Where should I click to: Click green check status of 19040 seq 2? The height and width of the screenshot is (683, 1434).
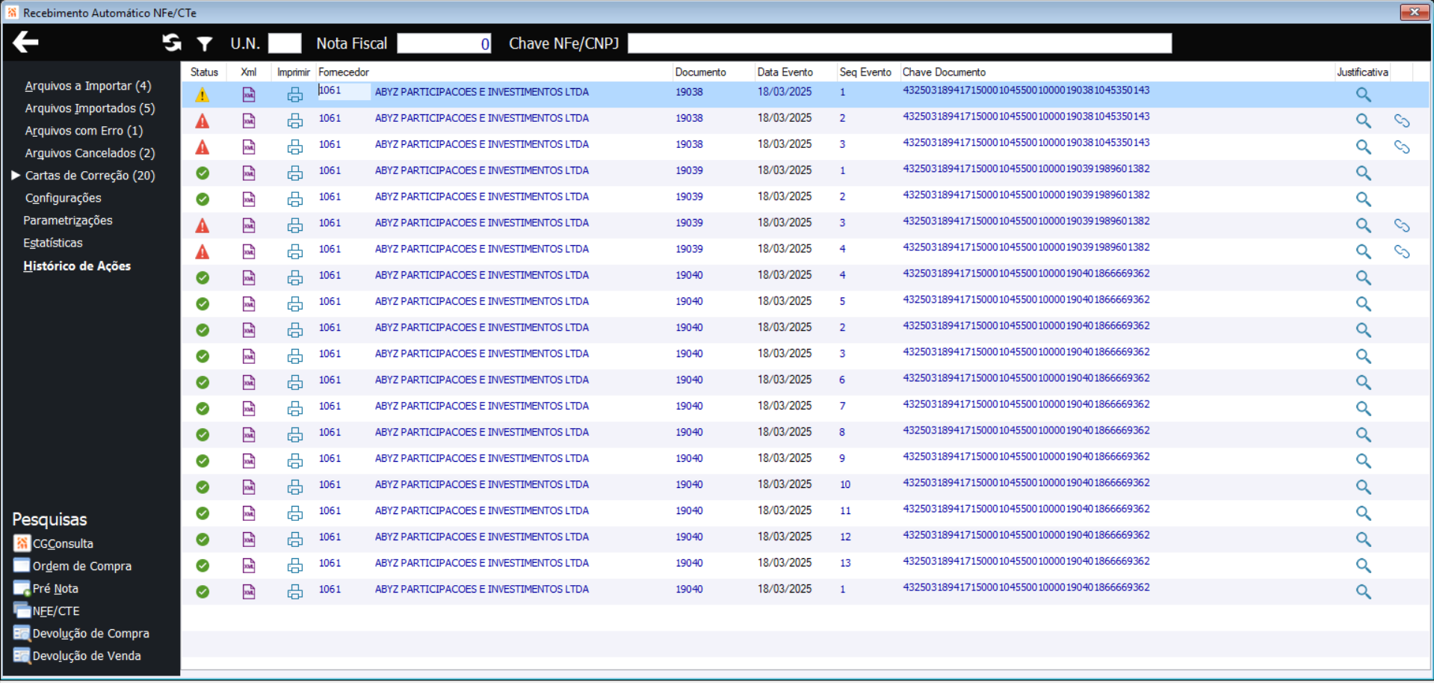click(x=203, y=330)
